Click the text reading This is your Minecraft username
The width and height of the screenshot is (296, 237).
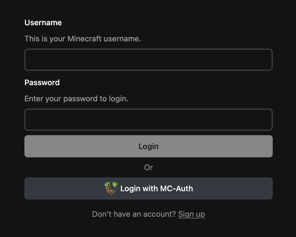point(83,39)
